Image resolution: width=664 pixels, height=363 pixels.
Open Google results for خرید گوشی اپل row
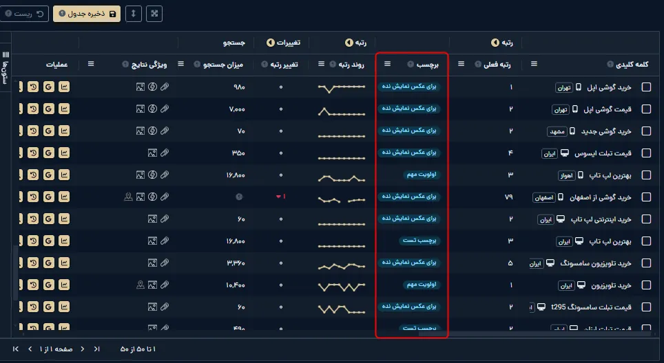(49, 87)
